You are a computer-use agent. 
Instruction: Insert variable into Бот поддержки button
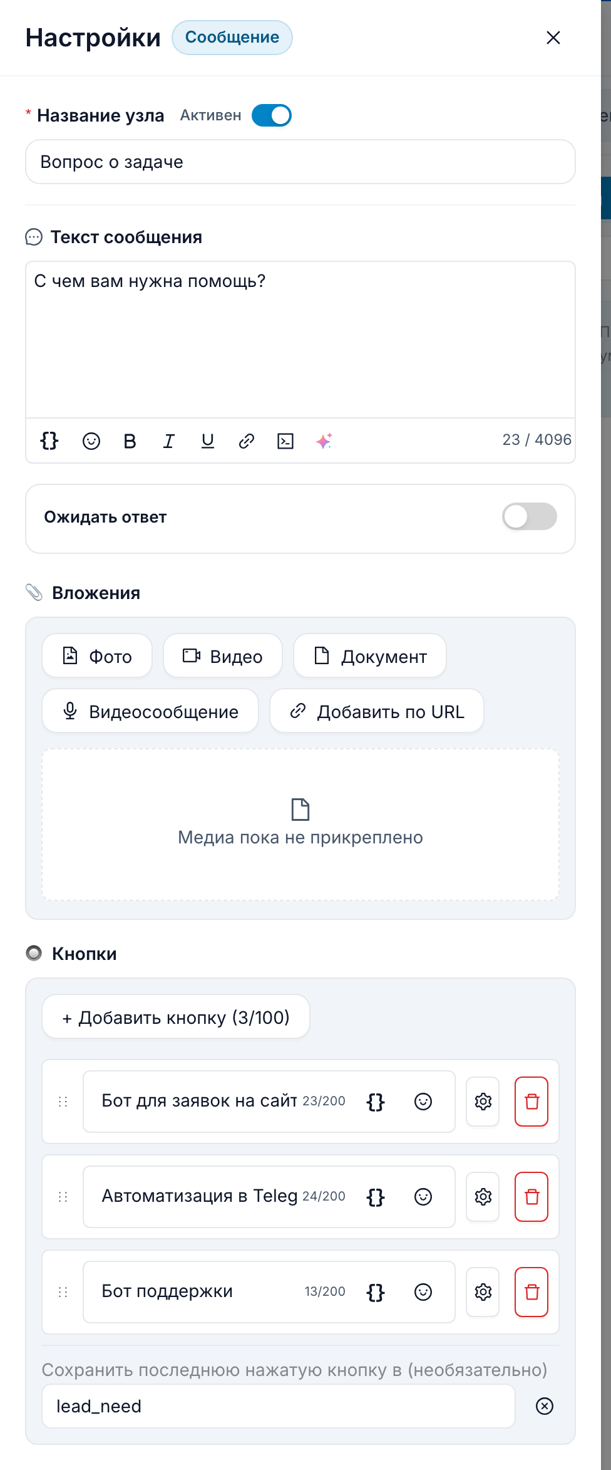pos(376,1292)
